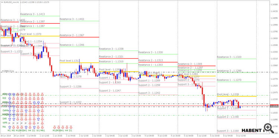Click the WPR indicator row label

coord(5,123)
